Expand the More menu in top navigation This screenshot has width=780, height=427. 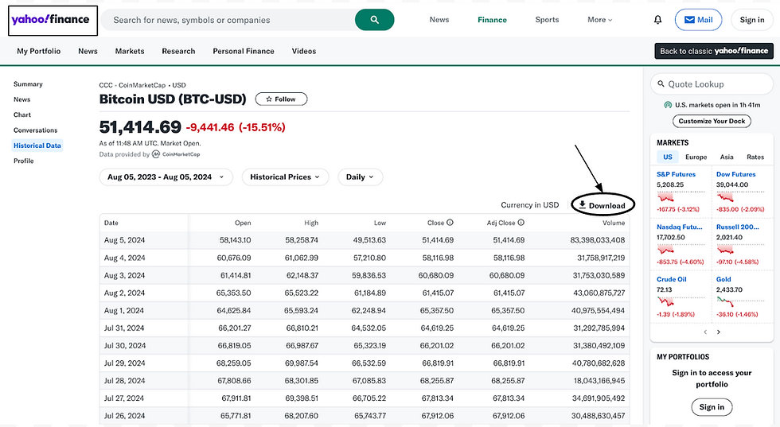(x=599, y=20)
